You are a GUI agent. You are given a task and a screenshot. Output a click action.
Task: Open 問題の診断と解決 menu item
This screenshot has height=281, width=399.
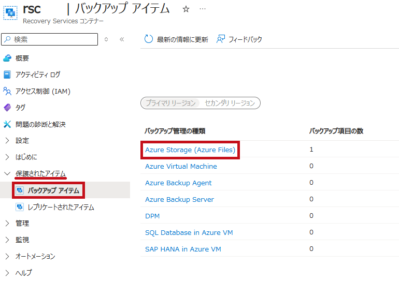pyautogui.click(x=40, y=124)
